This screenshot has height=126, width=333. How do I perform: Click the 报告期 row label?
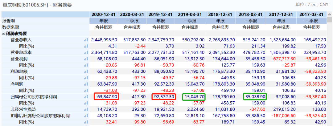(9, 21)
